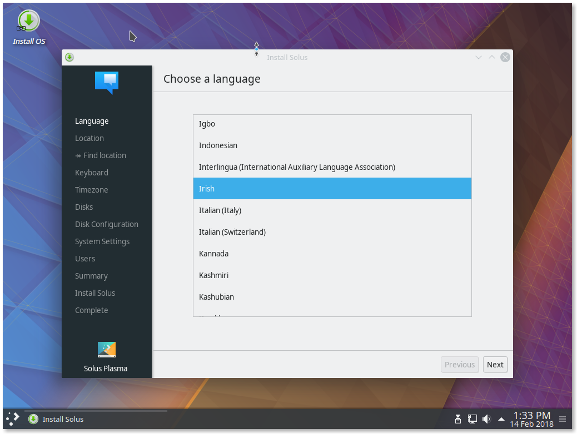Close the Install Solus window
The image size is (577, 434).
coord(505,57)
